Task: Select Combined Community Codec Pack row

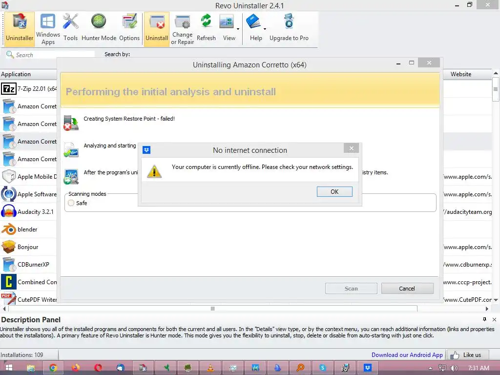Action: coord(29,282)
